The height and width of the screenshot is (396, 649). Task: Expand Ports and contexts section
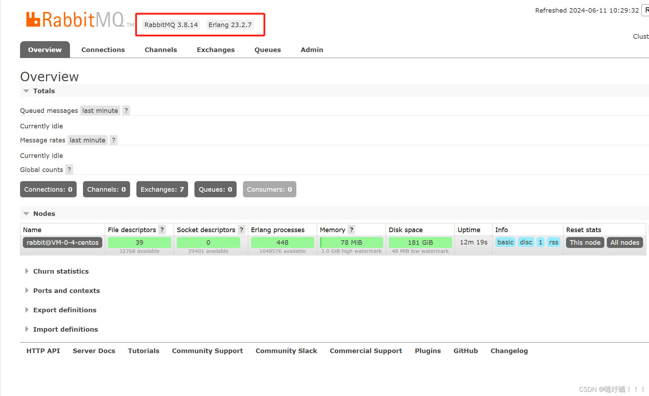(x=66, y=290)
